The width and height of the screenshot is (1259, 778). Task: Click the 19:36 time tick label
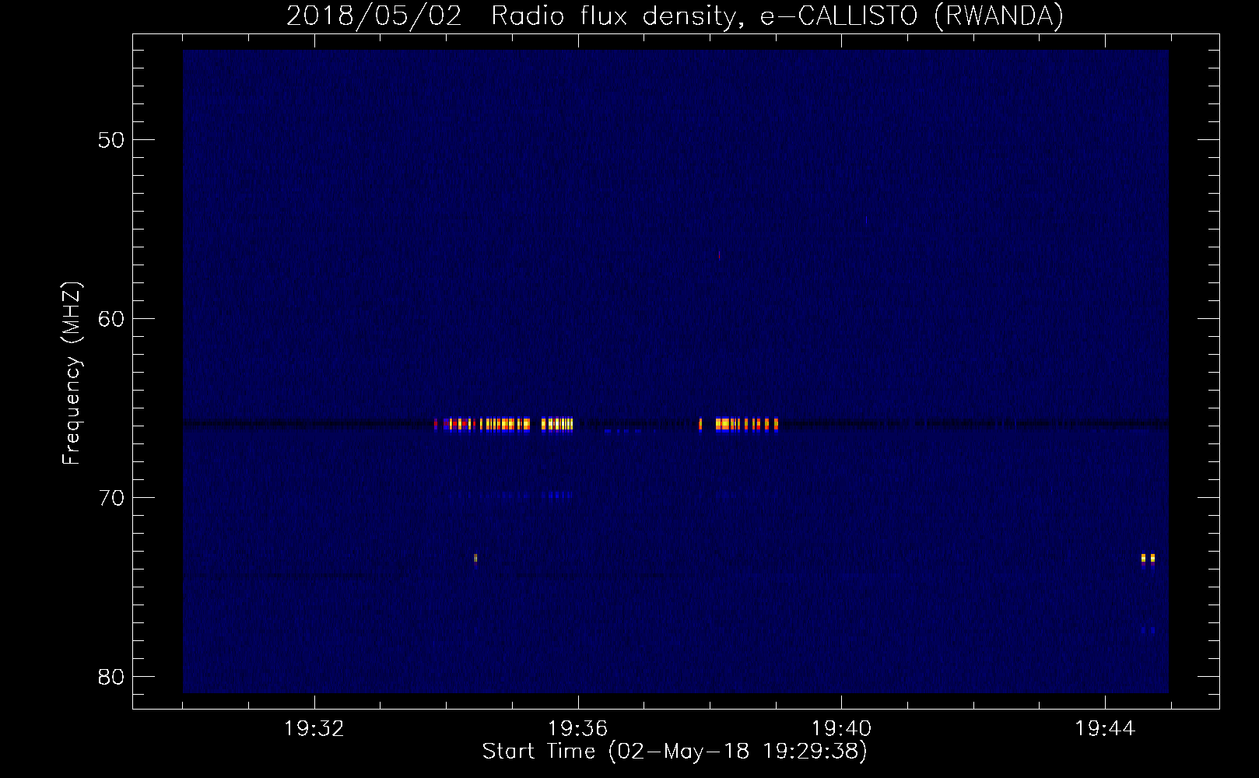click(x=577, y=729)
